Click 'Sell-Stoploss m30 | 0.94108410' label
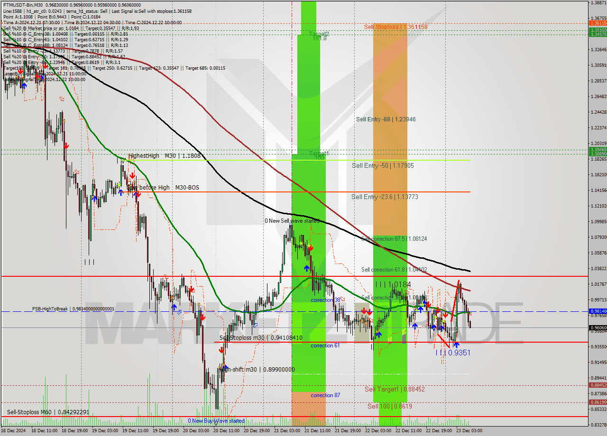The image size is (607, 436). (x=261, y=338)
